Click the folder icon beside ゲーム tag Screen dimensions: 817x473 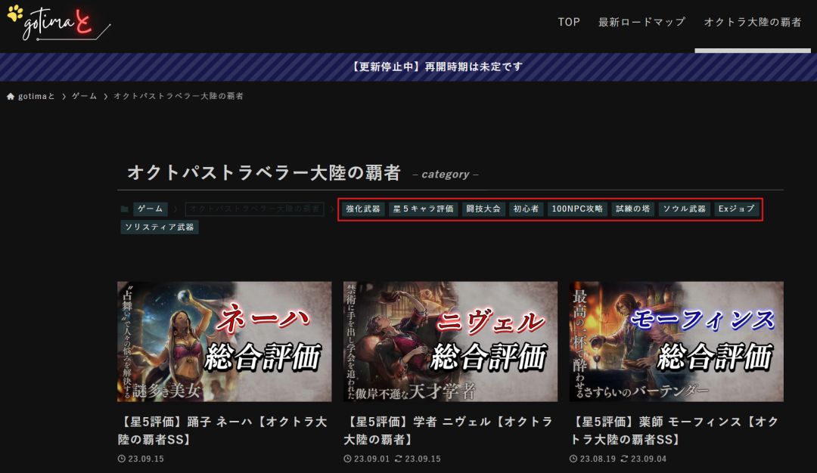pos(125,209)
